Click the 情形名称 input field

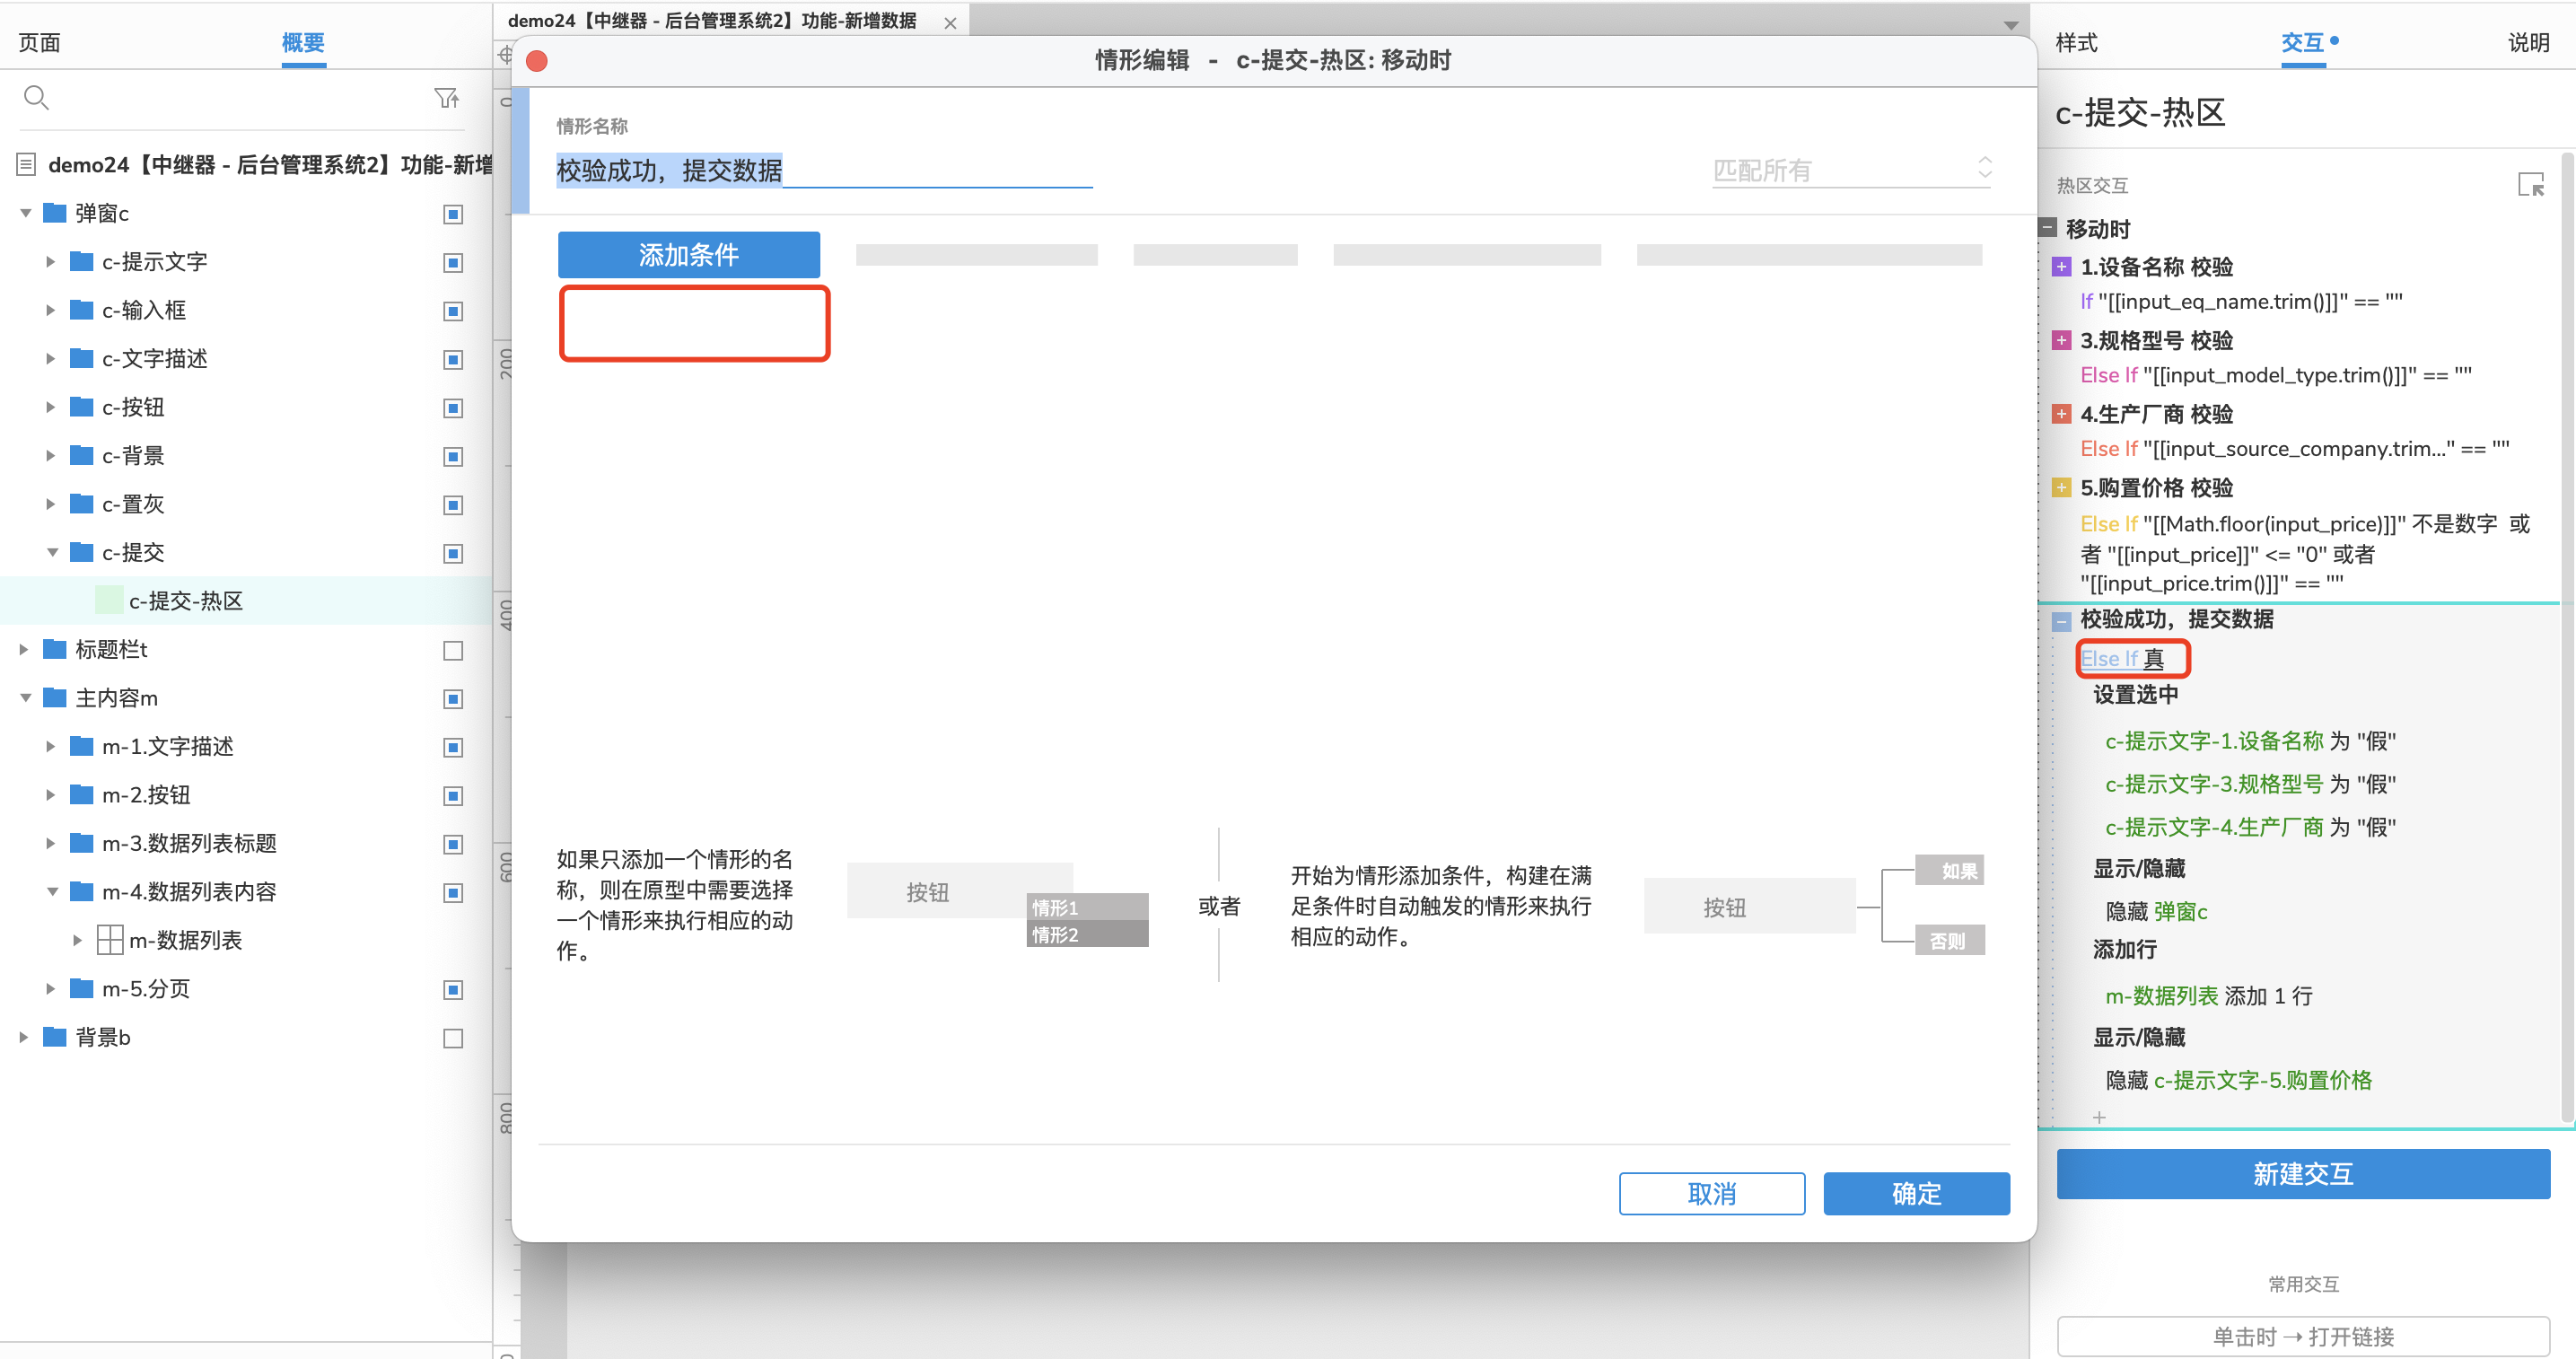[823, 170]
